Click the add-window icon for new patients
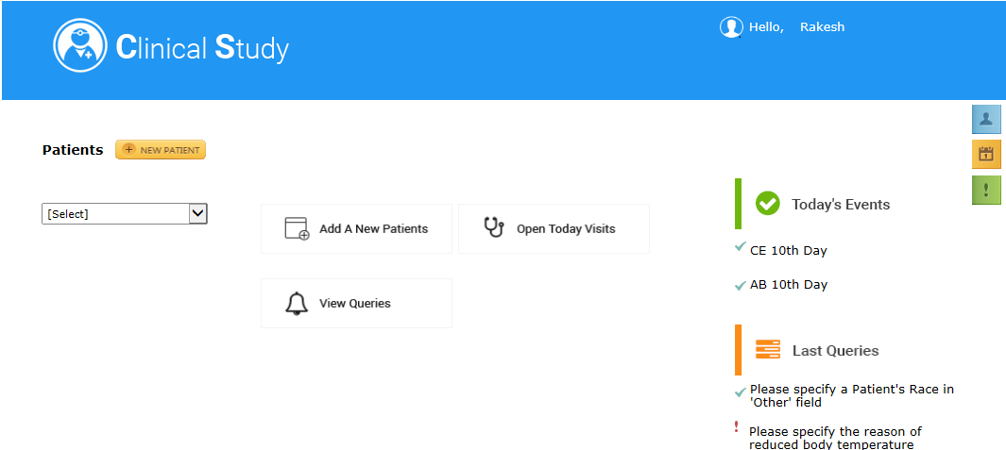 click(x=297, y=229)
